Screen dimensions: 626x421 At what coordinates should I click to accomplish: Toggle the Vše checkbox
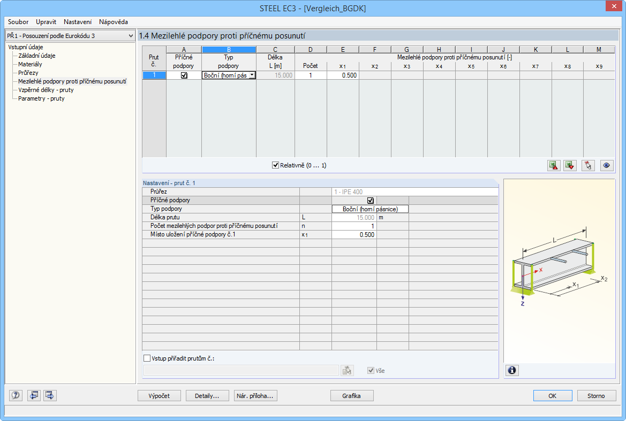(x=371, y=370)
